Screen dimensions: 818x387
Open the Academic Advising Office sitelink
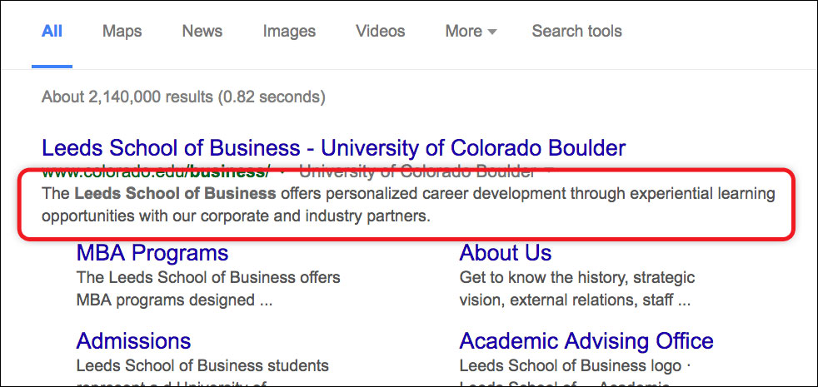(x=586, y=341)
